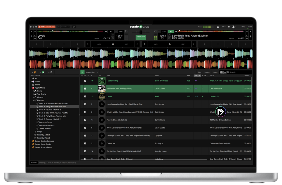282x185 pixels.
Task: Eject the track from deck 1
Action: 35,38
